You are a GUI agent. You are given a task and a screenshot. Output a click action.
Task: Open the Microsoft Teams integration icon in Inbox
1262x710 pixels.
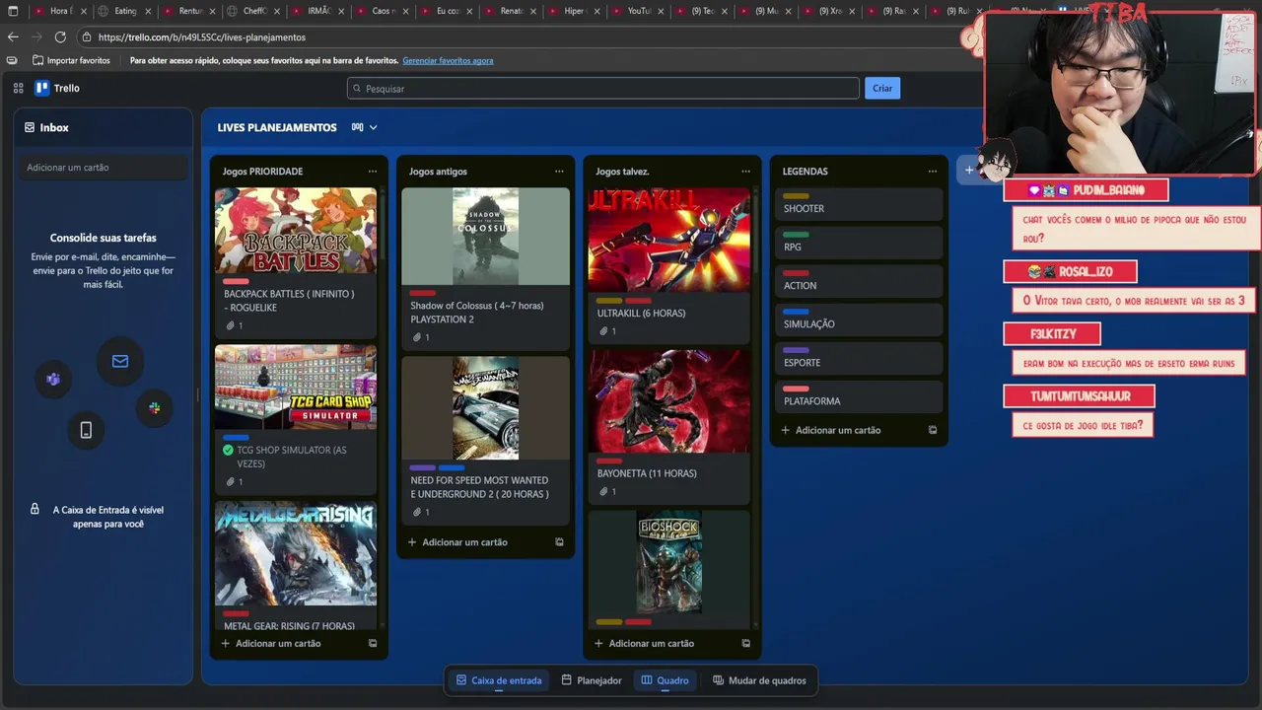(53, 380)
